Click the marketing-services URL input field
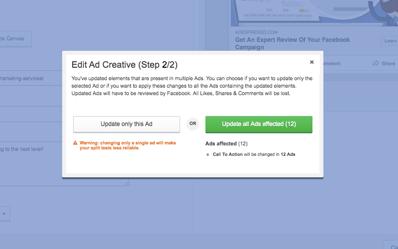 (30, 78)
